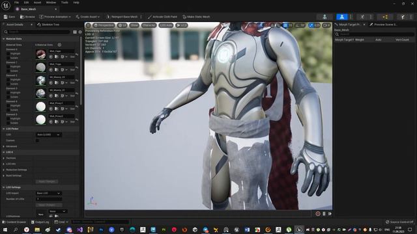Viewport: 417px width, 234px height.
Task: Toggle Isolate checkbox for Element 5
Action: [8, 123]
